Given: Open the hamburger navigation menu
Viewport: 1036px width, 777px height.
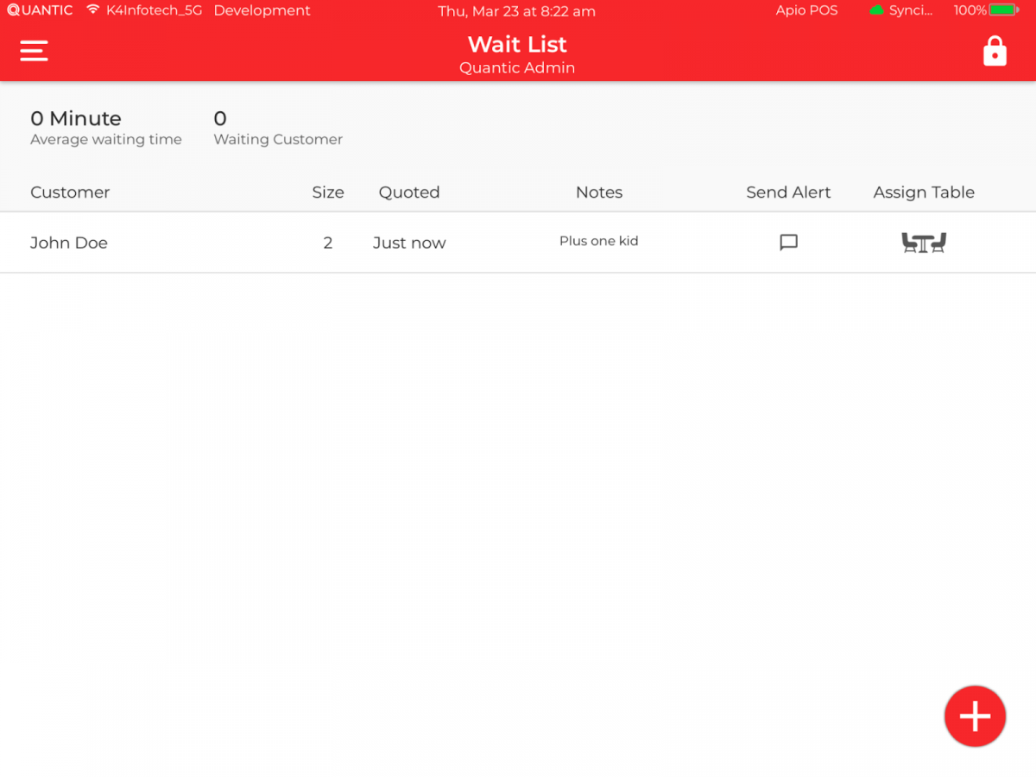Looking at the screenshot, I should pos(34,50).
